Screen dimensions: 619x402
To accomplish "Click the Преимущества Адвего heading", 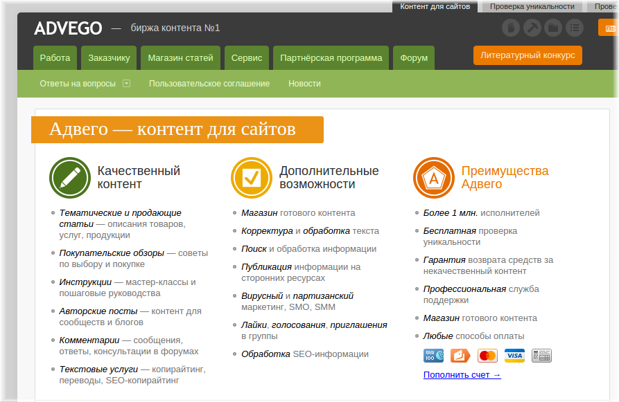I will [x=505, y=177].
